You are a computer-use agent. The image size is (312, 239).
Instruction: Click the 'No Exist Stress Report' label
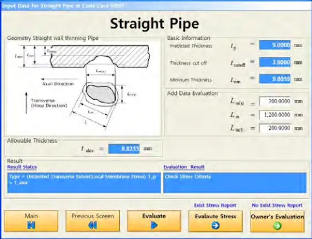tap(277, 205)
